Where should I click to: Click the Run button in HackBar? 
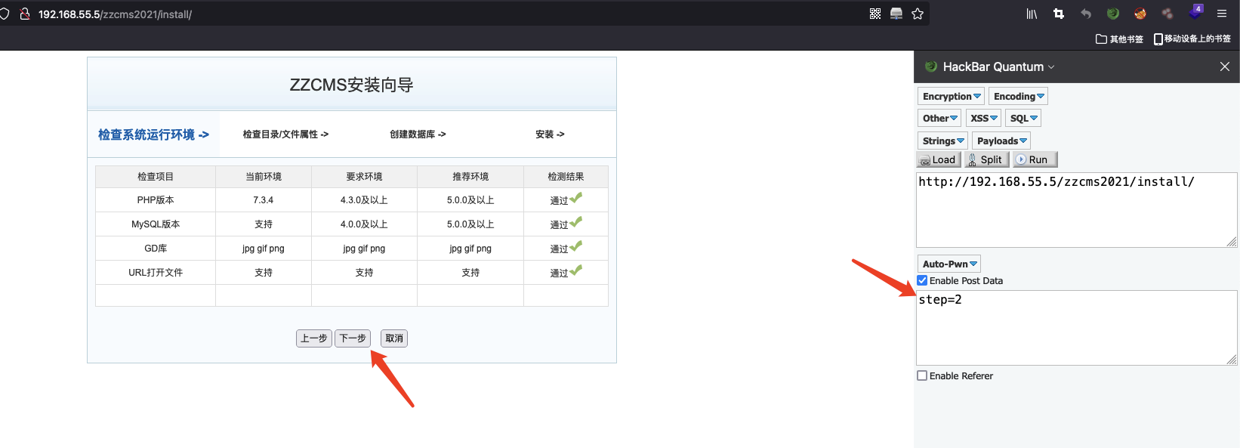pyautogui.click(x=1035, y=159)
